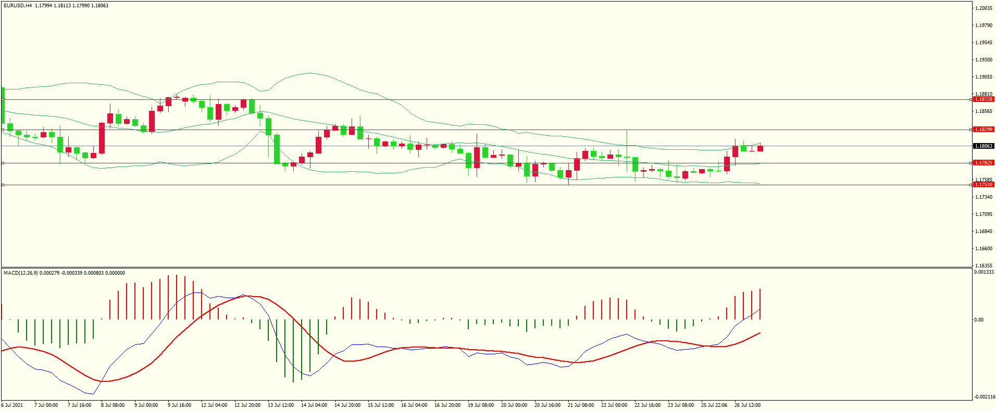Click the 1.20035 price scale value
996x411 pixels.
[x=983, y=8]
